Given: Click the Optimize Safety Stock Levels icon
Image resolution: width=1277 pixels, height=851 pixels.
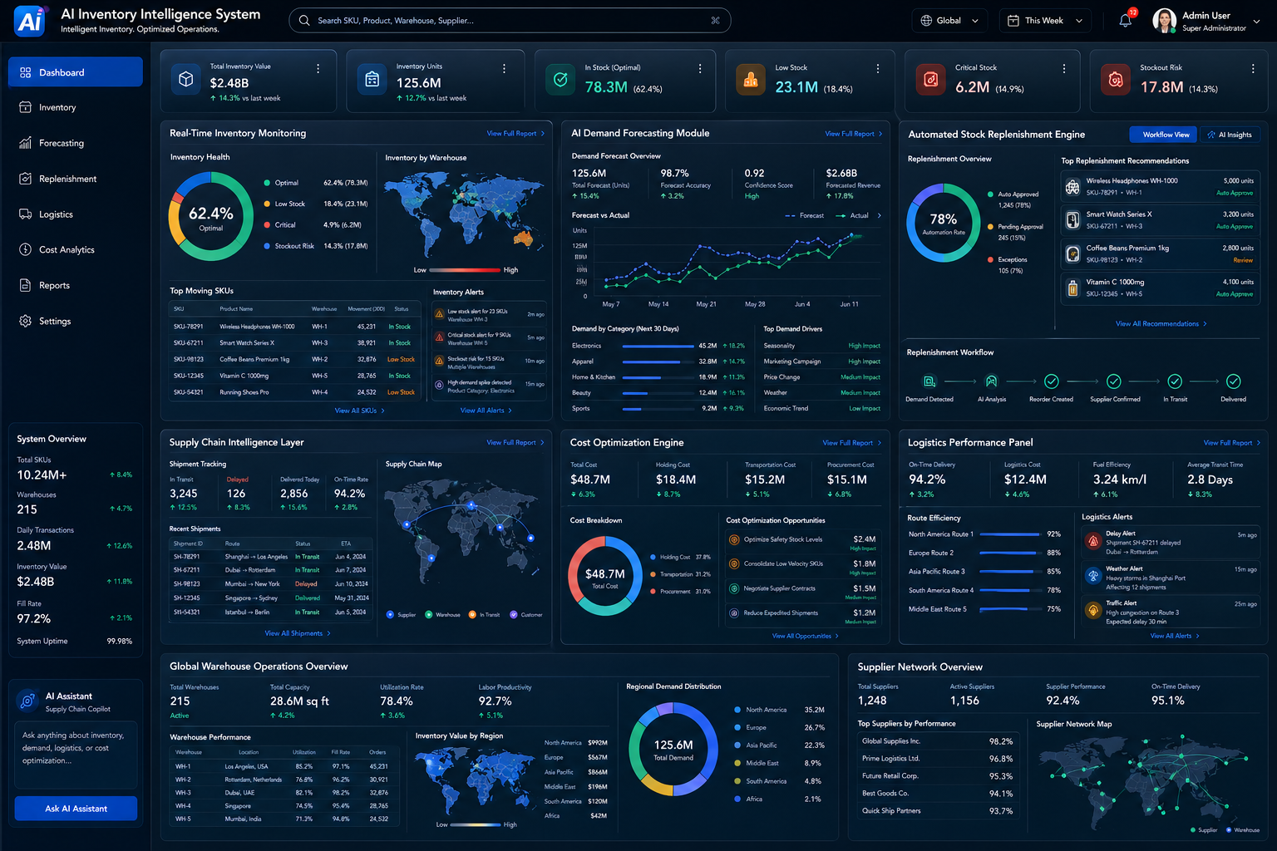Looking at the screenshot, I should click(x=734, y=539).
